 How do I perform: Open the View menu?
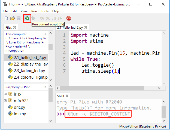click(x=24, y=11)
